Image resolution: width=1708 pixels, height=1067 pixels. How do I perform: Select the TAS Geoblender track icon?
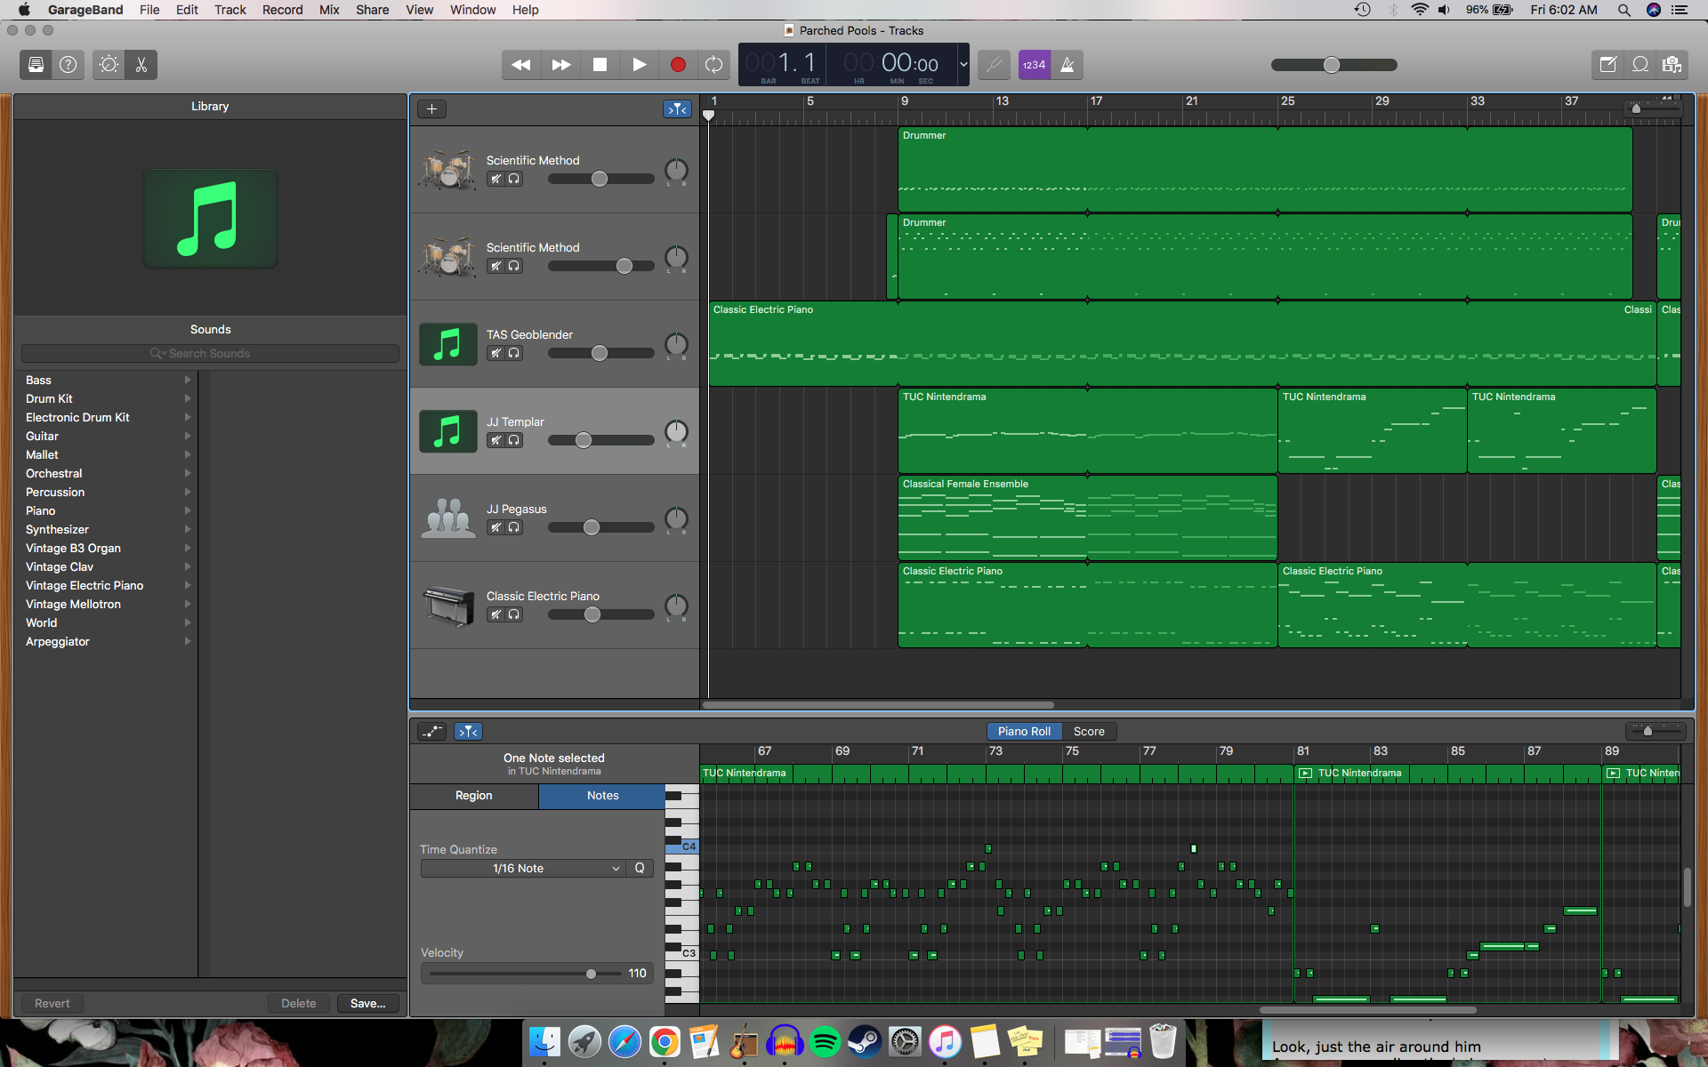[447, 344]
